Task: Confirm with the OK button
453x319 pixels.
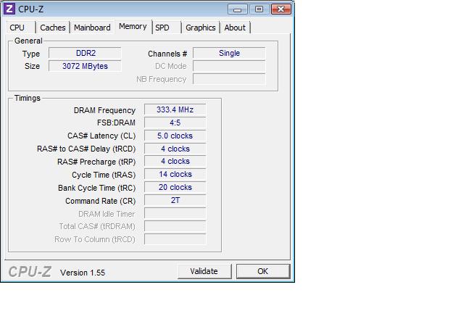Action: pyautogui.click(x=263, y=271)
